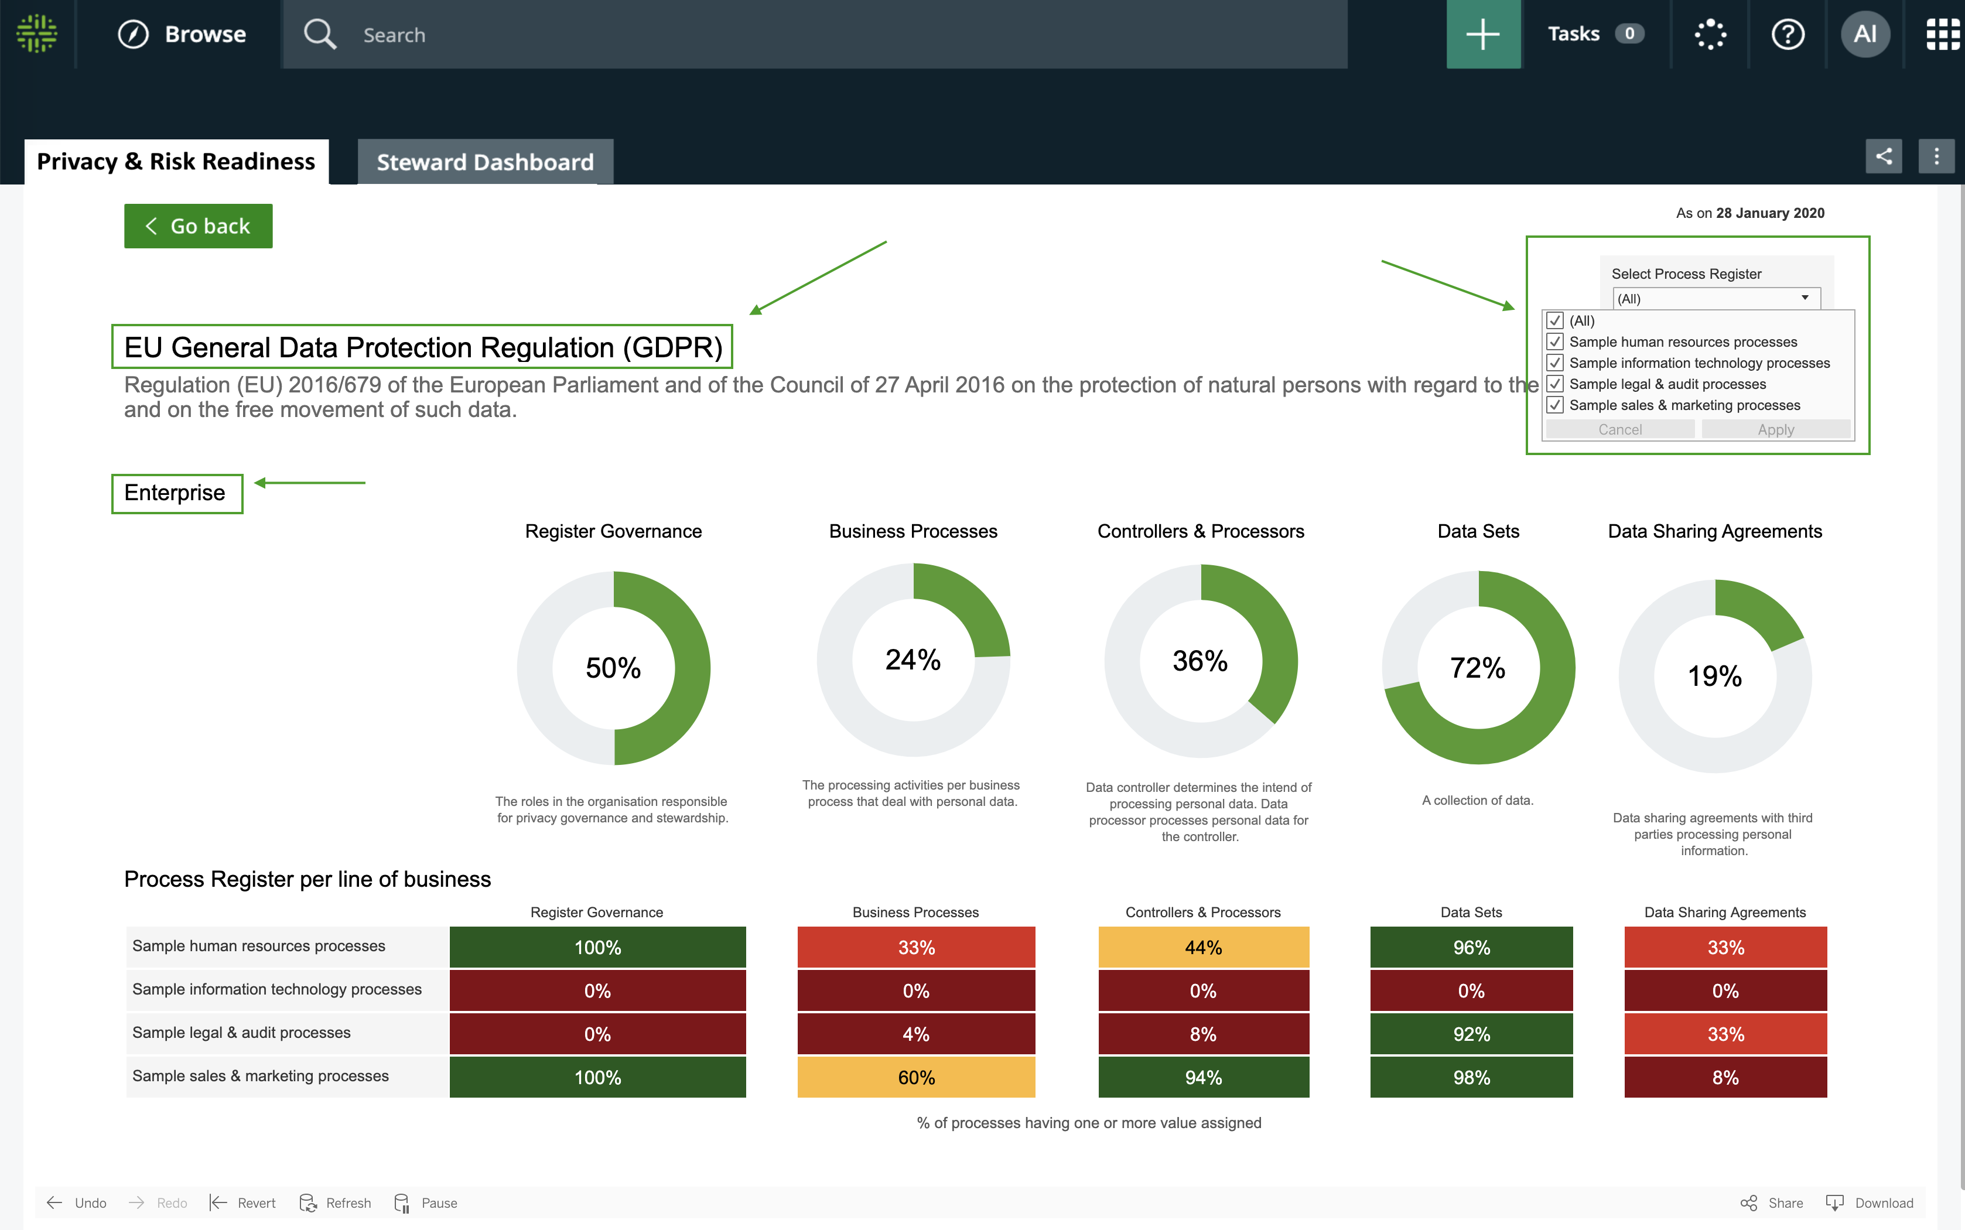
Task: Click the dotted circle activity icon
Action: click(x=1710, y=34)
